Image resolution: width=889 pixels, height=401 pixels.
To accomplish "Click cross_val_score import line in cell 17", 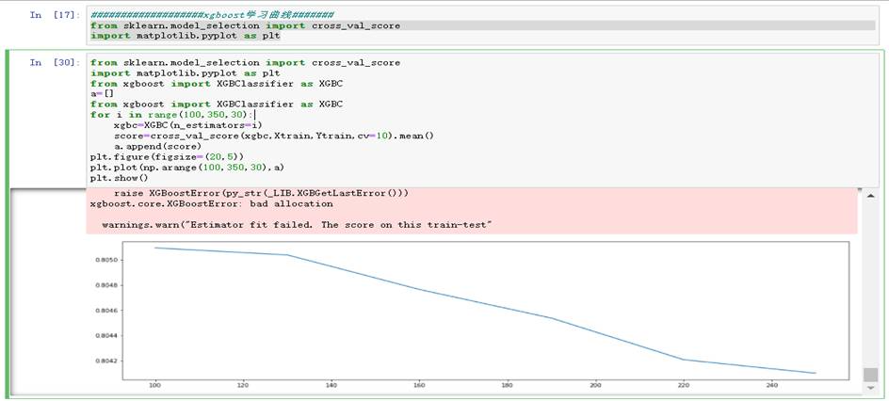I will 245,25.
